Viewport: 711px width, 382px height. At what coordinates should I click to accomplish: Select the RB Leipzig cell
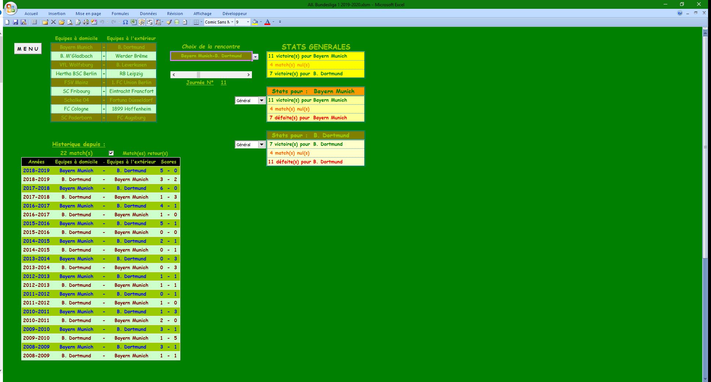pyautogui.click(x=131, y=73)
